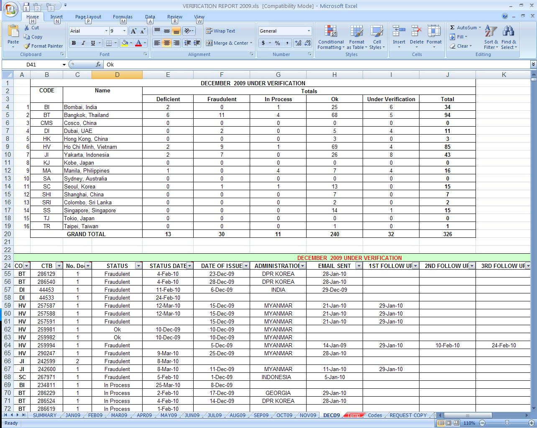Switch to the SUMMARY sheet tab
537x428 pixels.
point(44,415)
